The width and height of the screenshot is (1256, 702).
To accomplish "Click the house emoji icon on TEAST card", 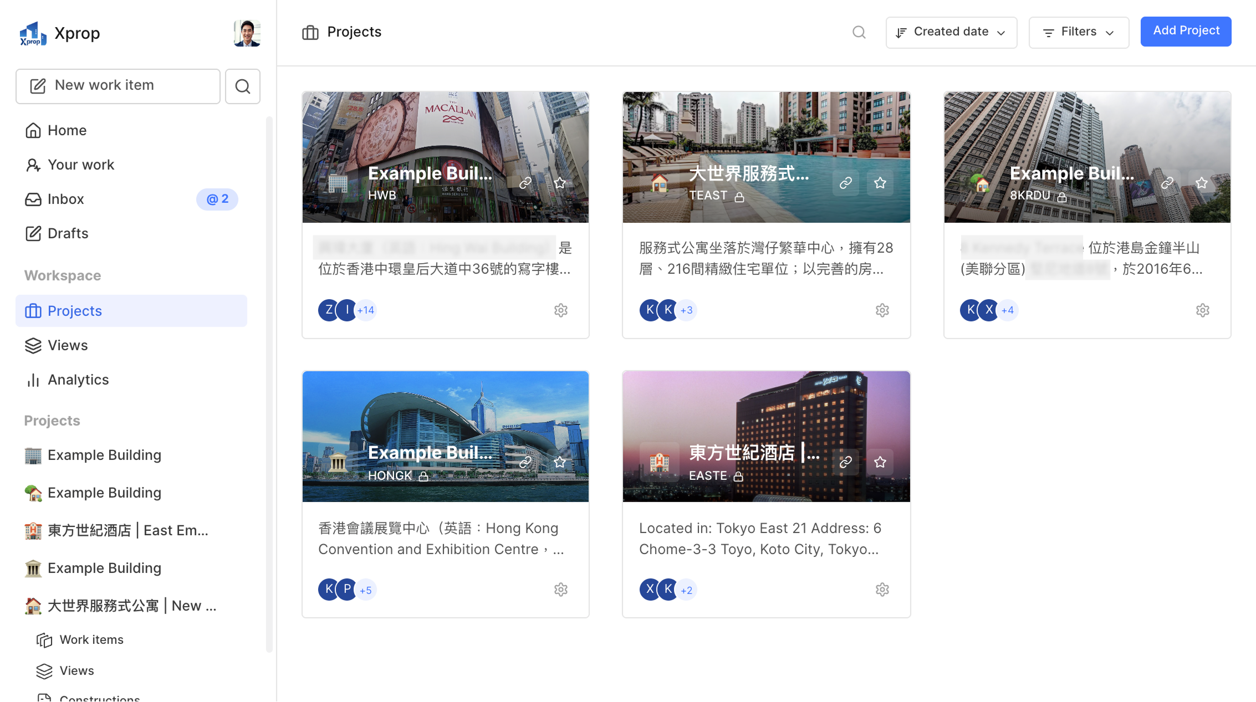I will 660,183.
